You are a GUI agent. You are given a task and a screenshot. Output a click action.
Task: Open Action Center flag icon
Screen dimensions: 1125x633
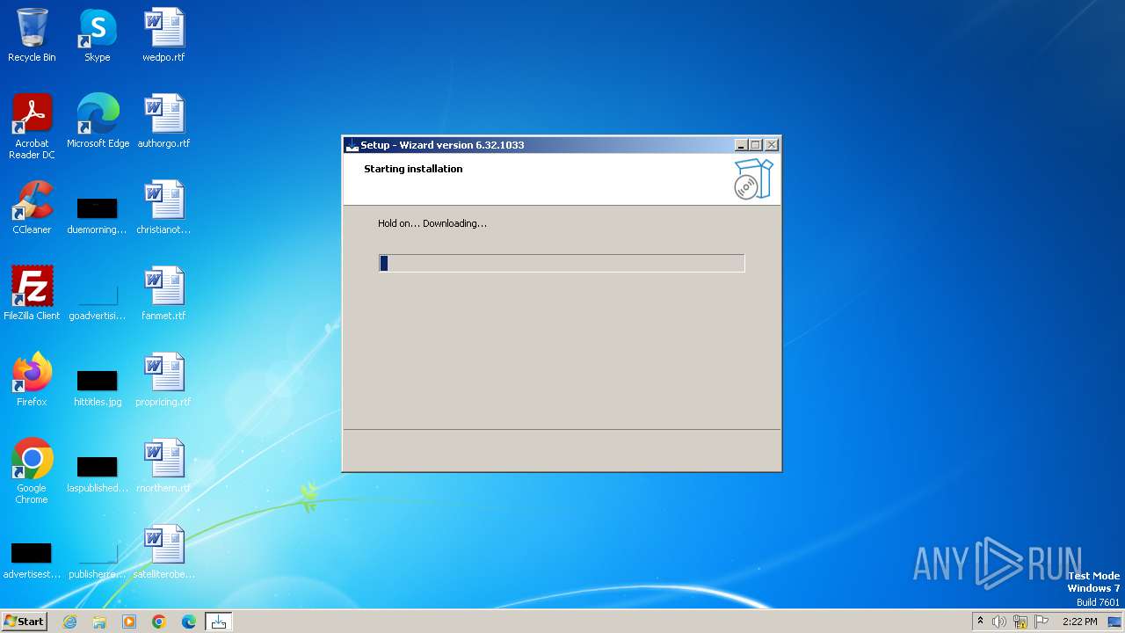coord(1042,622)
